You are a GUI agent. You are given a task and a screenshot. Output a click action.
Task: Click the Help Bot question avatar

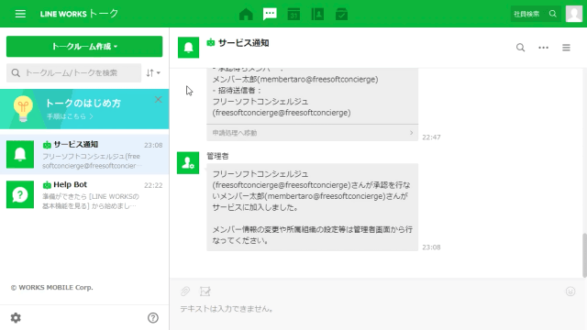20,194
